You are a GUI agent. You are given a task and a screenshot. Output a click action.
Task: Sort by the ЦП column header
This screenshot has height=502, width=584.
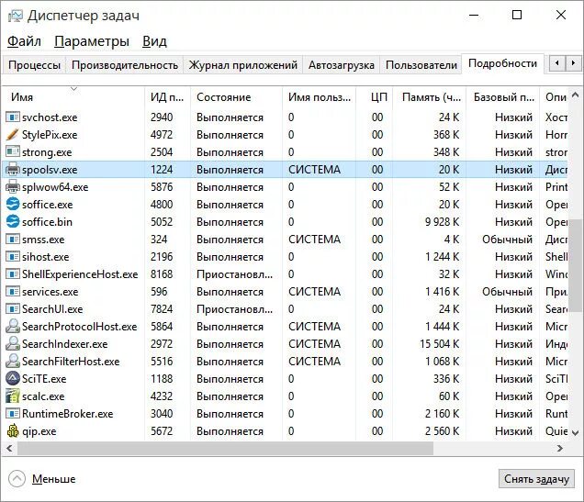pos(375,97)
